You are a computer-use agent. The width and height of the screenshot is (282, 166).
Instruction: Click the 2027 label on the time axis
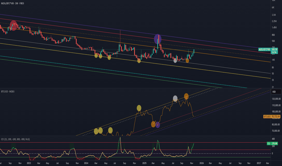pos(259,163)
